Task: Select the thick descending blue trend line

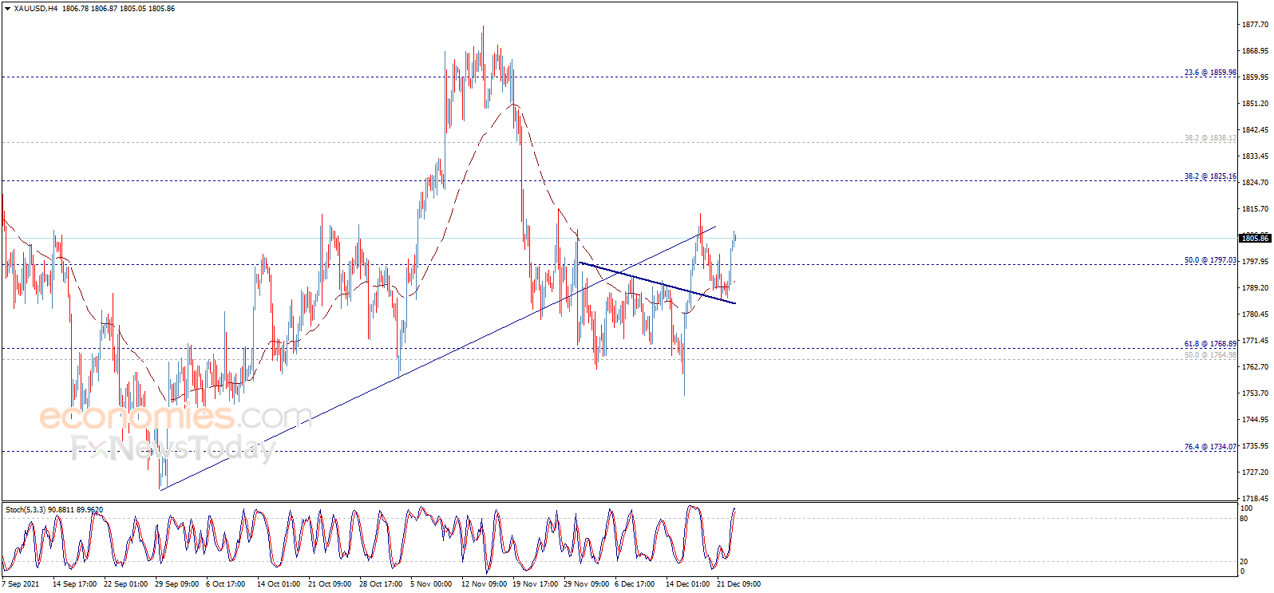Action: tap(656, 283)
